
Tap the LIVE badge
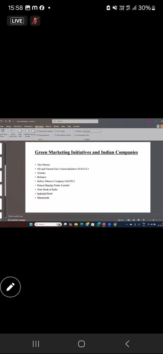coord(17,21)
